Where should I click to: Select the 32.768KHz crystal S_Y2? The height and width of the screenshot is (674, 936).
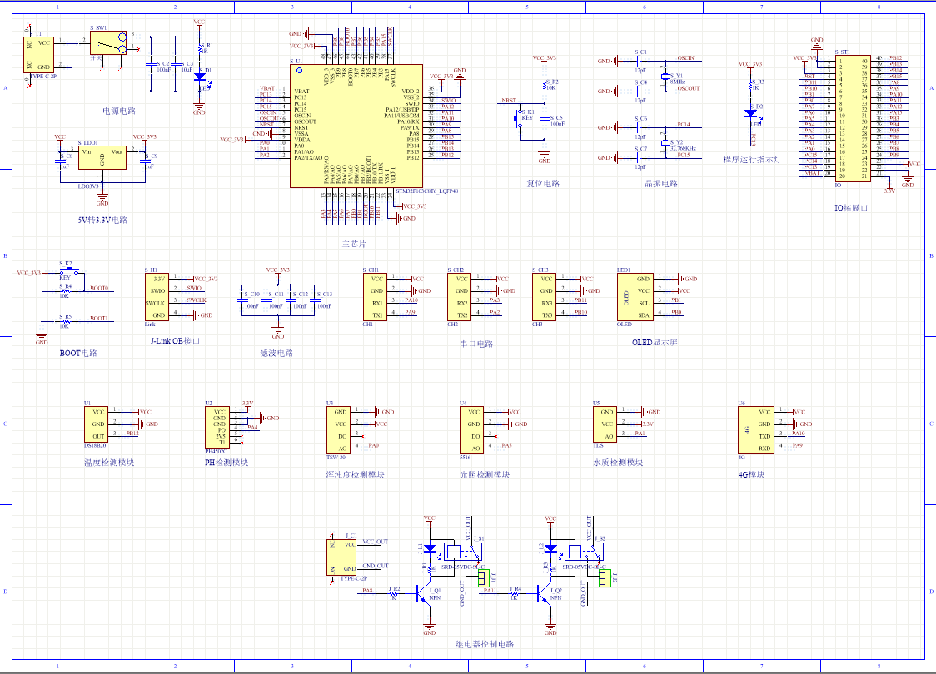665,143
